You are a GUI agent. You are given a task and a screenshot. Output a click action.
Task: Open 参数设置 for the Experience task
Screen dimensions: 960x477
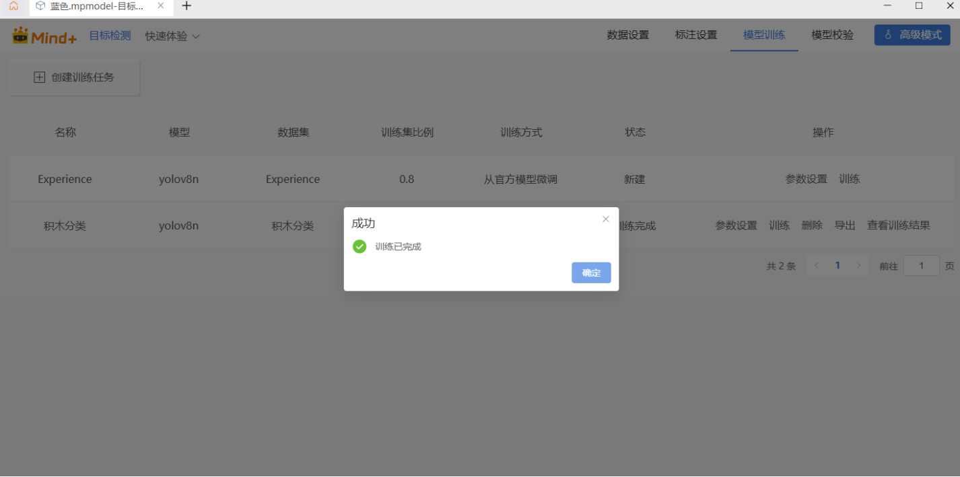806,180
